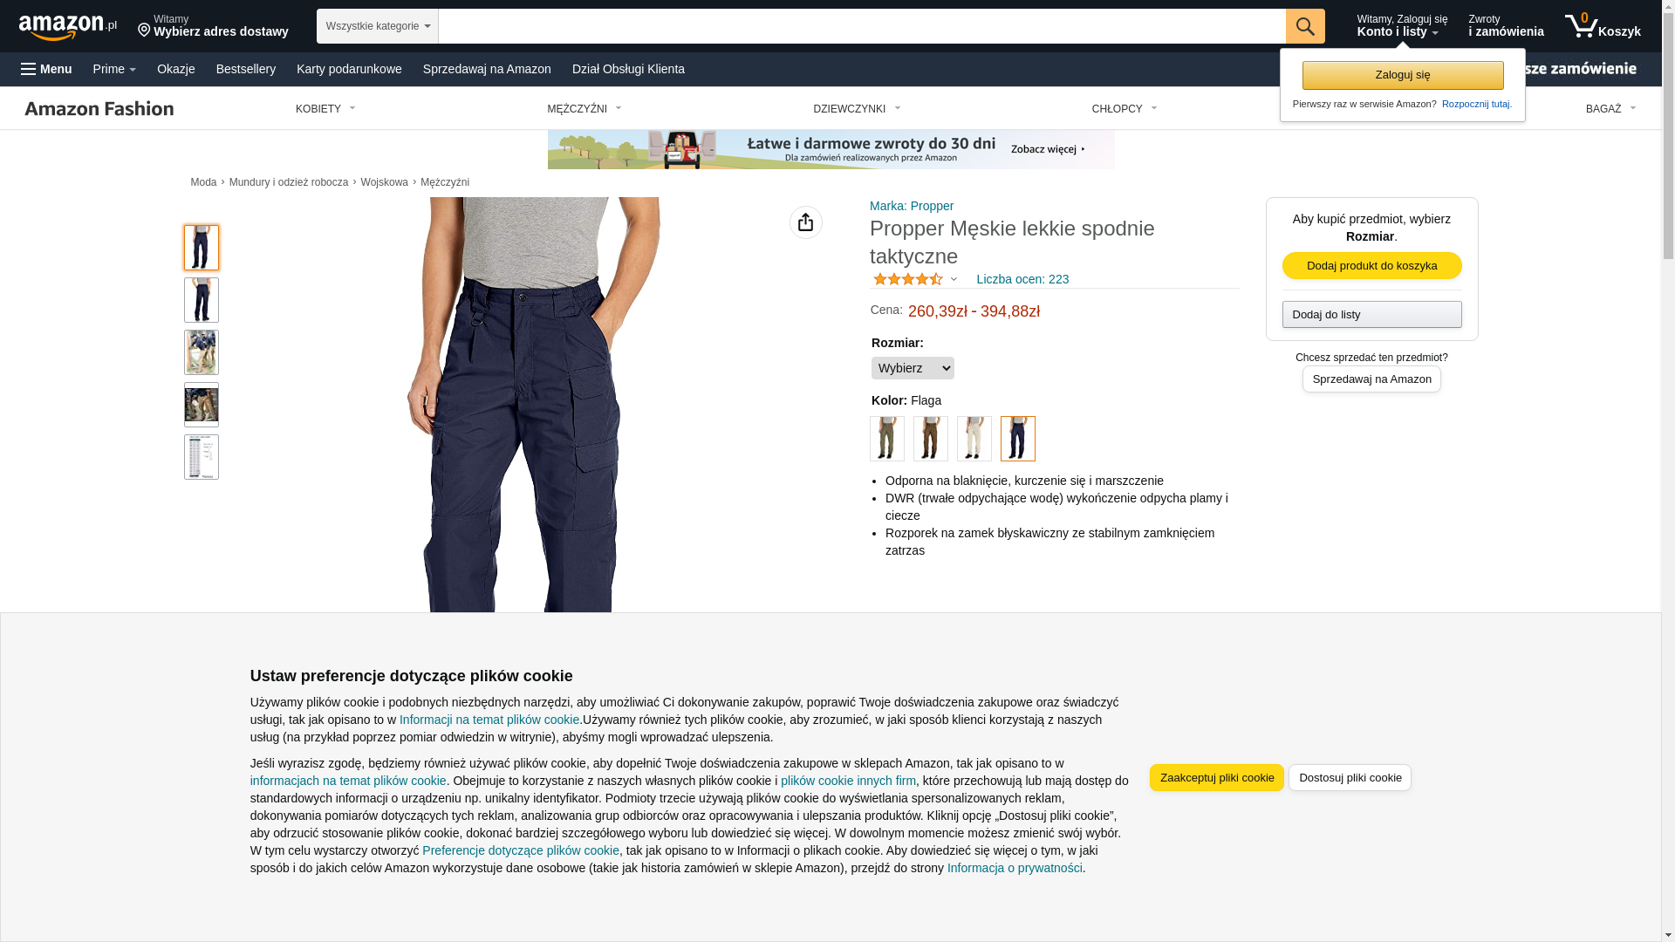Go to the Amazon.pl logo home
The height and width of the screenshot is (942, 1675).
click(x=67, y=27)
